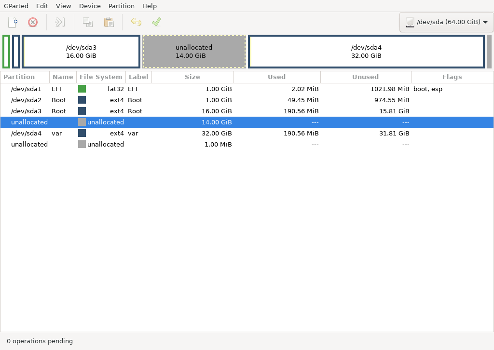The width and height of the screenshot is (494, 350).
Task: Select the /dev/sda2 partition row
Action: [247, 100]
